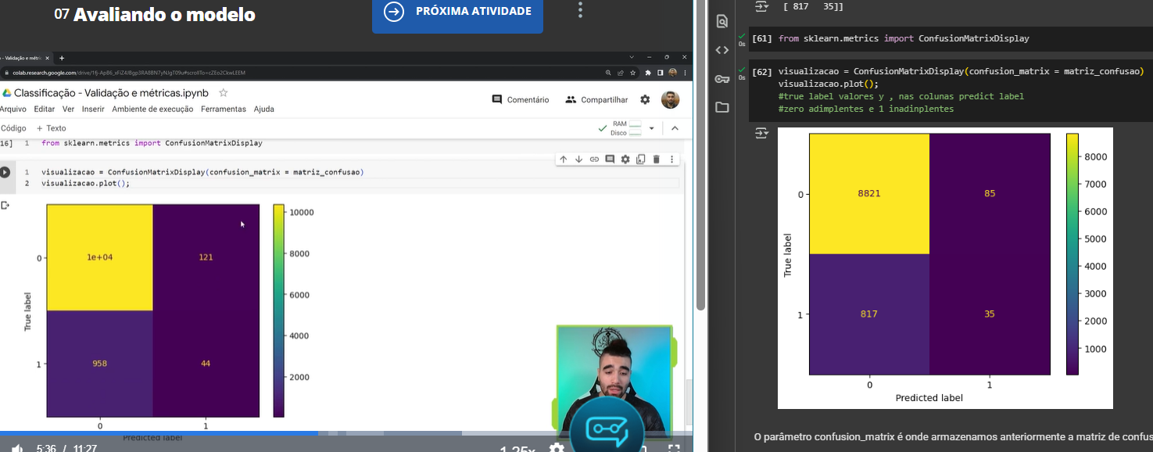This screenshot has height=452, width=1153.
Task: Open a new browser tab in the video
Action: [x=62, y=58]
